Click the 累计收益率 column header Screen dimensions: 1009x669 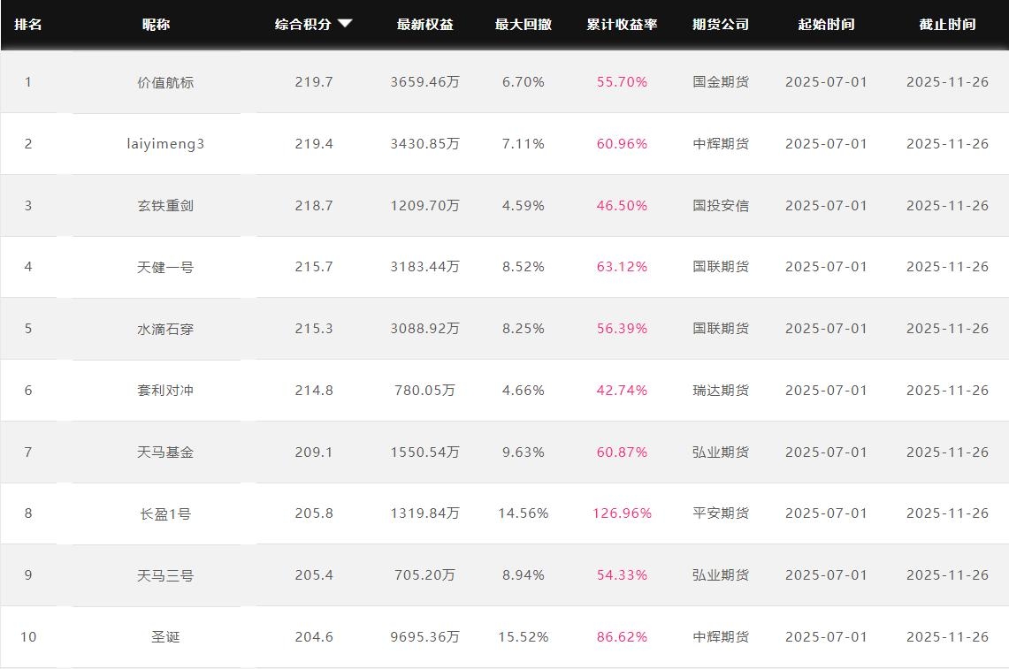(x=622, y=25)
